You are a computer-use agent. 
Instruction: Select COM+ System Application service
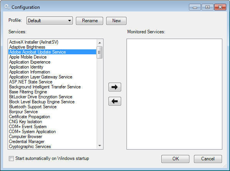52,132
